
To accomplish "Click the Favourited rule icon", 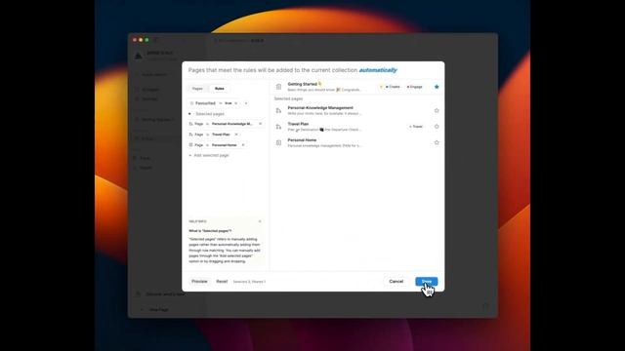I will [x=191, y=103].
